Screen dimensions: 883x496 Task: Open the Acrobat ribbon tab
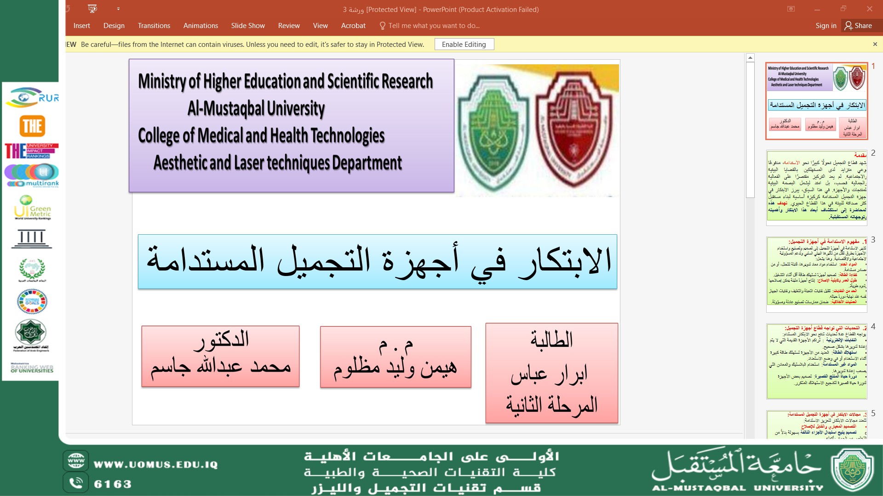tap(353, 26)
